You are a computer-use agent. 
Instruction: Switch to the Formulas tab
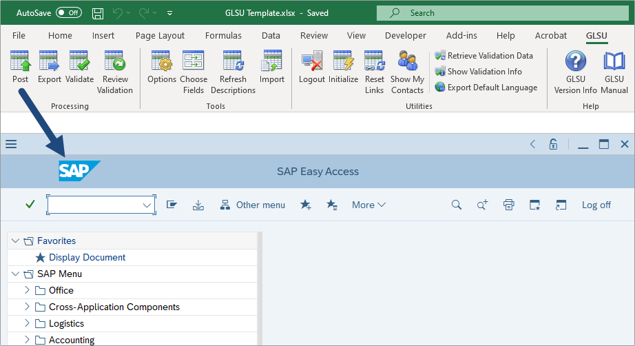[x=223, y=36]
